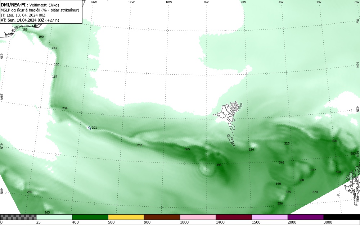Click the map value 396
Screen dimensions: 360x225
(x=219, y=165)
